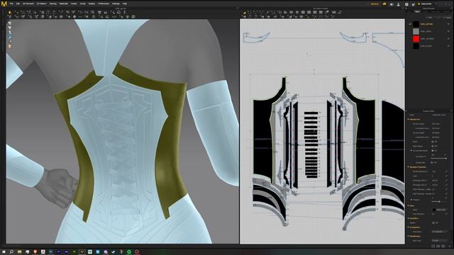Click the Marvelous Designer logo at top left
Image resolution: width=454 pixels, height=255 pixels.
click(x=4, y=4)
